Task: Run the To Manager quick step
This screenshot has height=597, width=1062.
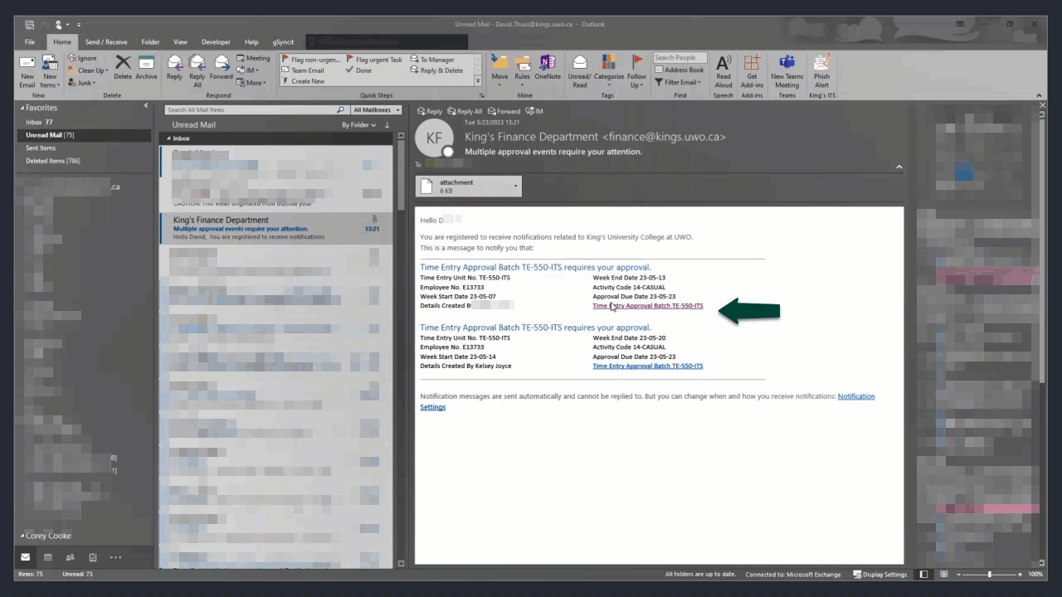Action: point(432,60)
